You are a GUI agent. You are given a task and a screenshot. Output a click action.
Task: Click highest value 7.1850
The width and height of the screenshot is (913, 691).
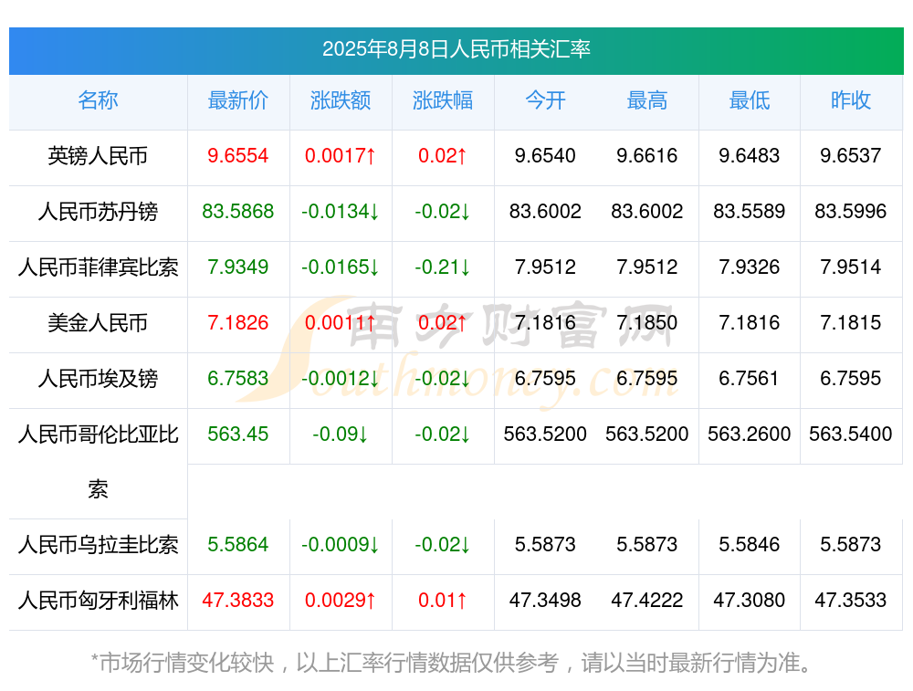pos(647,322)
